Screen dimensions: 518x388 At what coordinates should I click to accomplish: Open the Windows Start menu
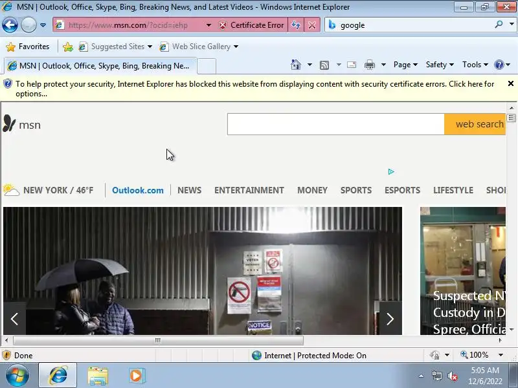coord(17,376)
